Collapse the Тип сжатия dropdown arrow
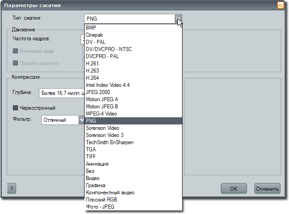 pyautogui.click(x=178, y=19)
